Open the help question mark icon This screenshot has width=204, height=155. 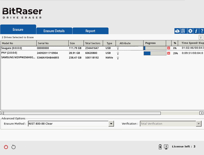click(202, 31)
